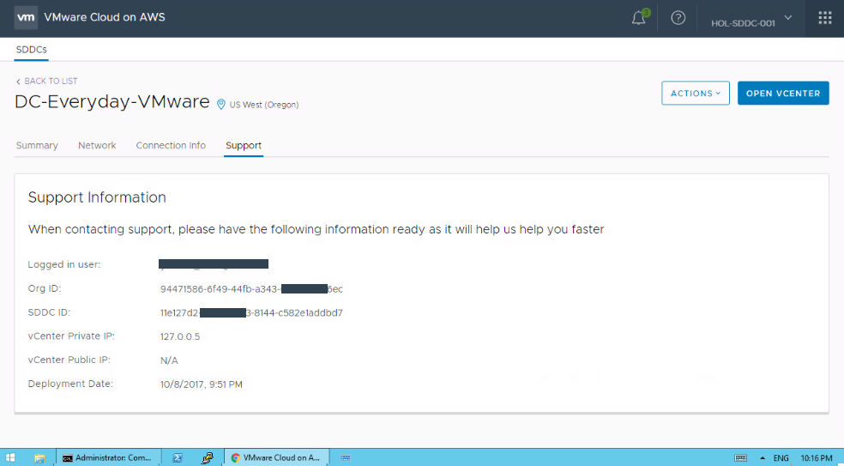Select the SDDCs top tab
Image resolution: width=844 pixels, height=466 pixels.
[x=31, y=50]
